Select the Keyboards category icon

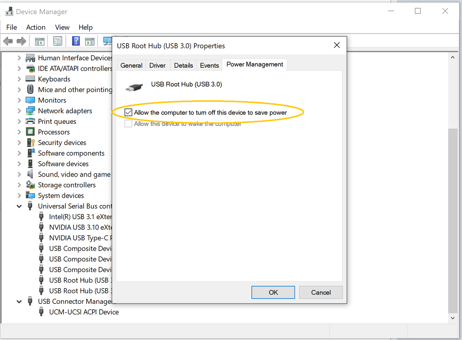(x=30, y=79)
